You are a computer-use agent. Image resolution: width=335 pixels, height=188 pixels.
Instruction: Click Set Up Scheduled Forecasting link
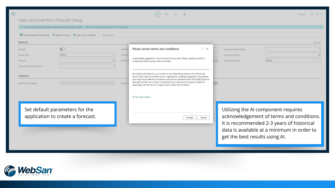pos(99,27)
